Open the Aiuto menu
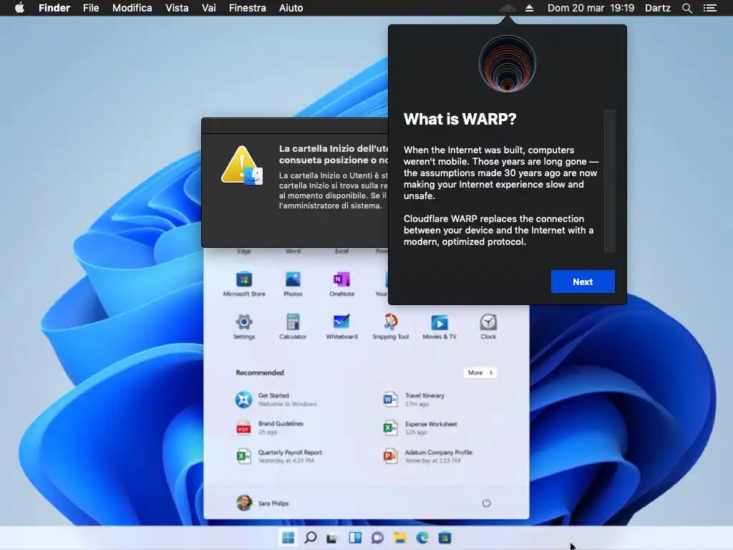The height and width of the screenshot is (550, 733). coord(291,8)
